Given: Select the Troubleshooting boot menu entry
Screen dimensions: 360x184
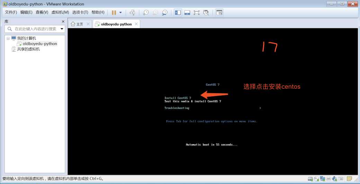Looking at the screenshot, I should (177, 108).
